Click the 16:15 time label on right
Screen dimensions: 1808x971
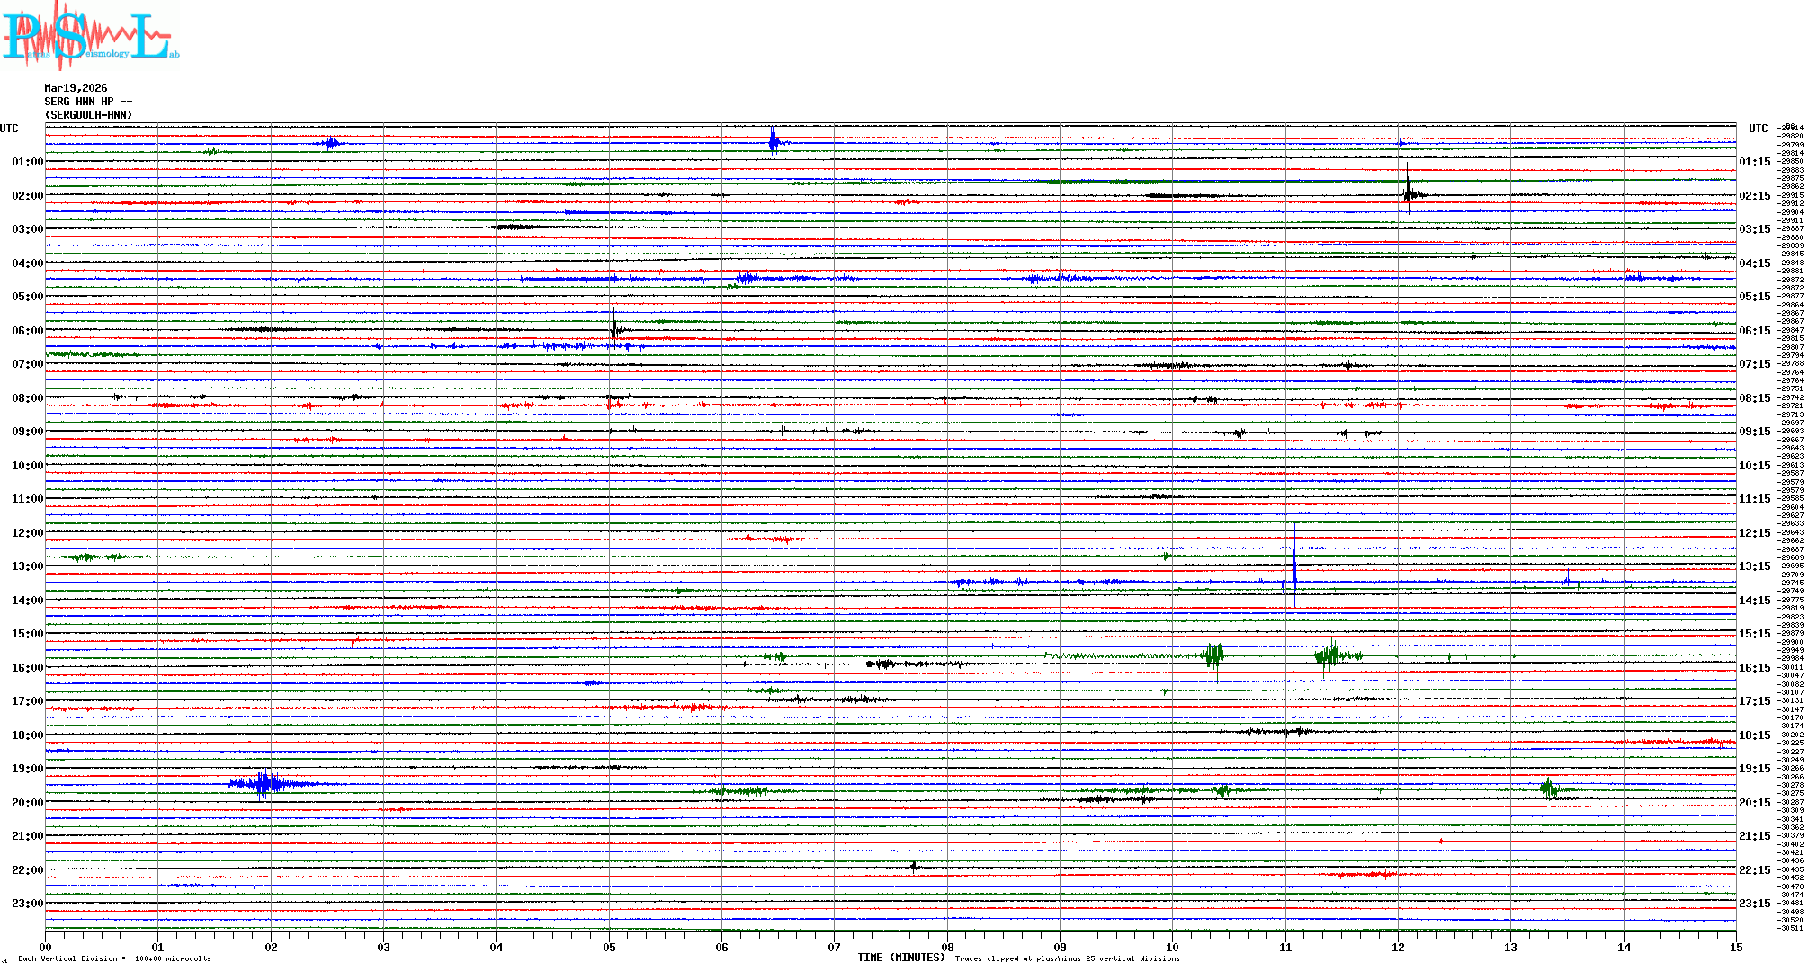point(1754,668)
